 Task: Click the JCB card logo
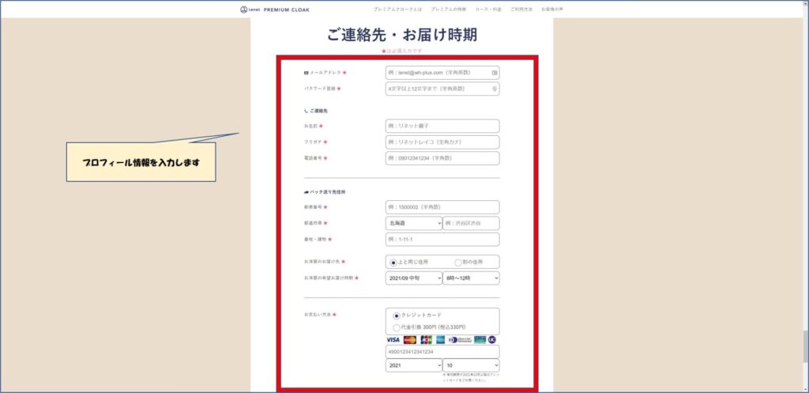pyautogui.click(x=426, y=339)
